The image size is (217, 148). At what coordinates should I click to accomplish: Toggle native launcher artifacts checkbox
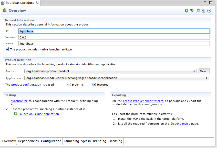[7, 49]
